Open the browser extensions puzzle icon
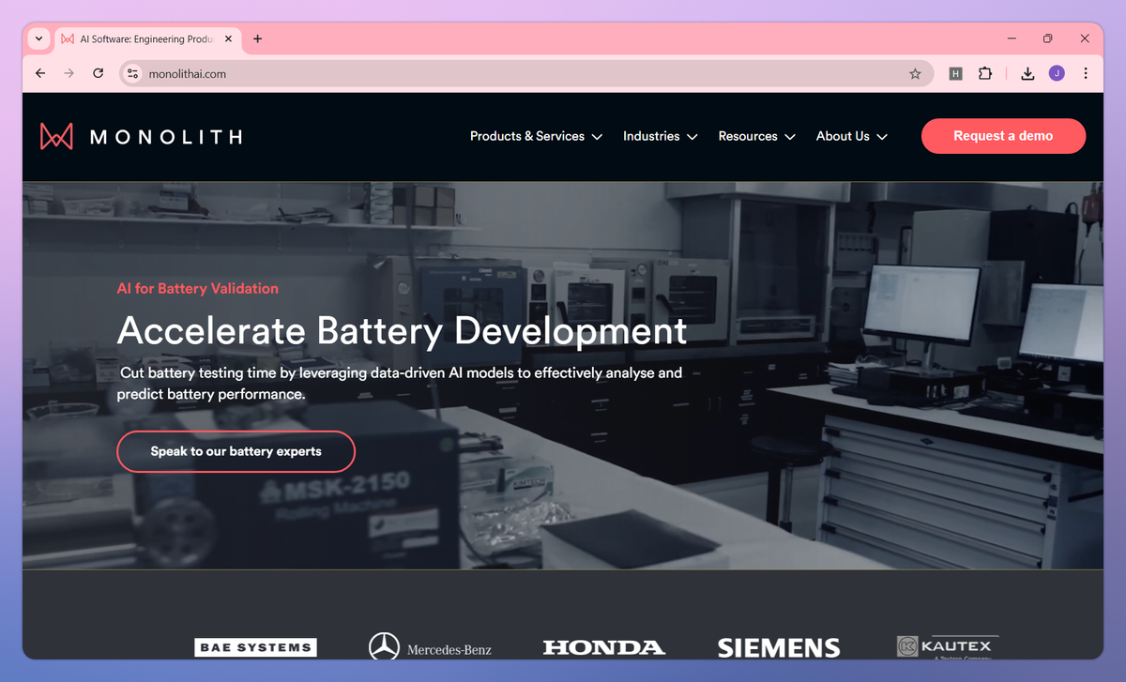 (x=985, y=73)
